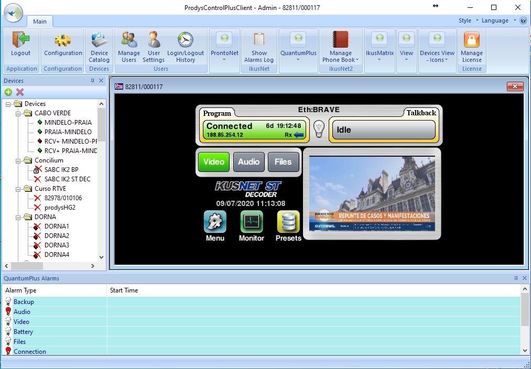Open the decoder Presets icon
Image resolution: width=531 pixels, height=369 pixels.
coord(288,222)
